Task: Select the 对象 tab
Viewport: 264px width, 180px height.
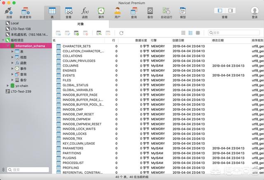Action: coord(80,24)
